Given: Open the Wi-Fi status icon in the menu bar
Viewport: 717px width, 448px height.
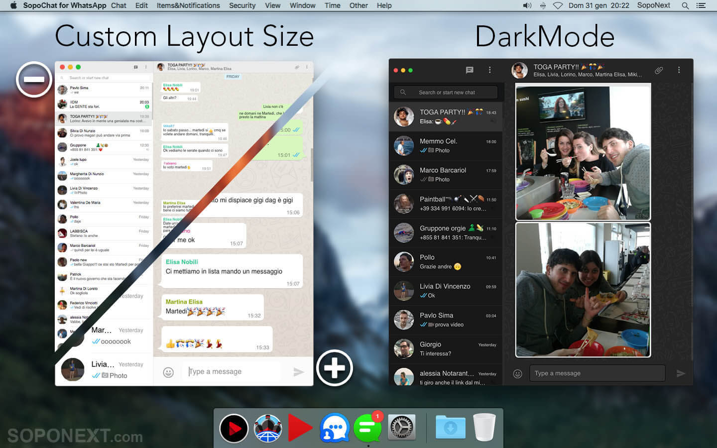Looking at the screenshot, I should pyautogui.click(x=558, y=5).
